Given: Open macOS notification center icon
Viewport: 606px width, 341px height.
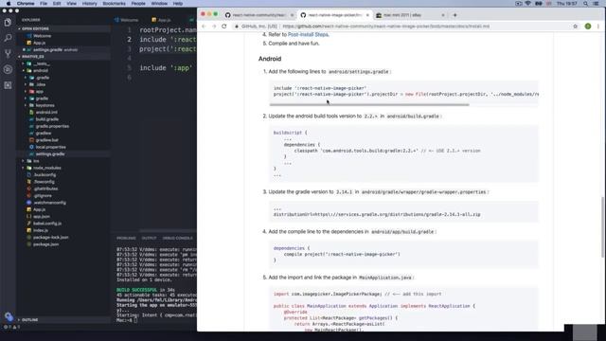Looking at the screenshot, I should (x=597, y=4).
